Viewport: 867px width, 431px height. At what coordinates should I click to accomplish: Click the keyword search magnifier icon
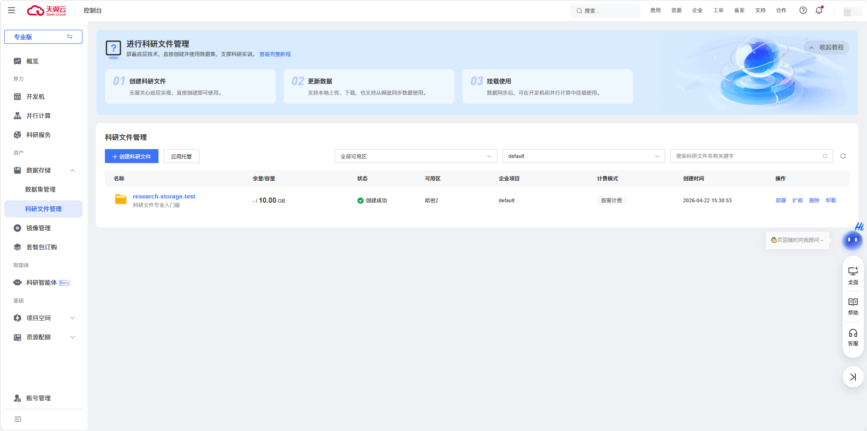[x=825, y=156]
